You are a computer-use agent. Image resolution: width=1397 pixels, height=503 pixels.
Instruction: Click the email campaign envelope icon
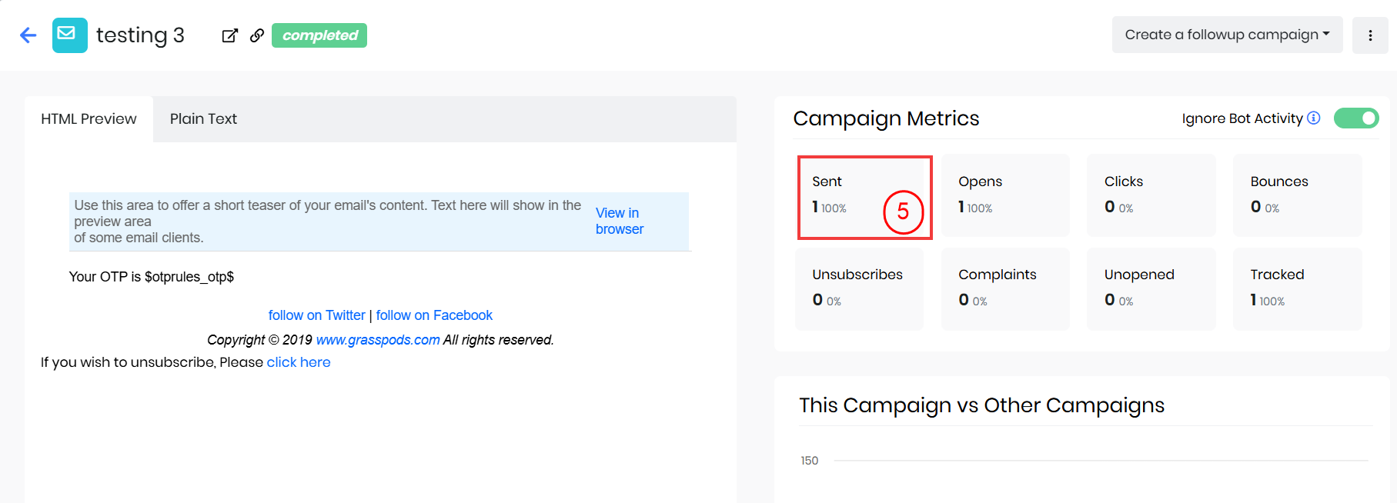point(69,35)
